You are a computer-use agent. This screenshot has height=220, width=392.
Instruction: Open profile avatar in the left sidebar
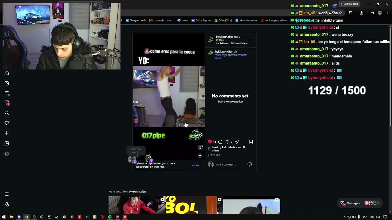7,154
